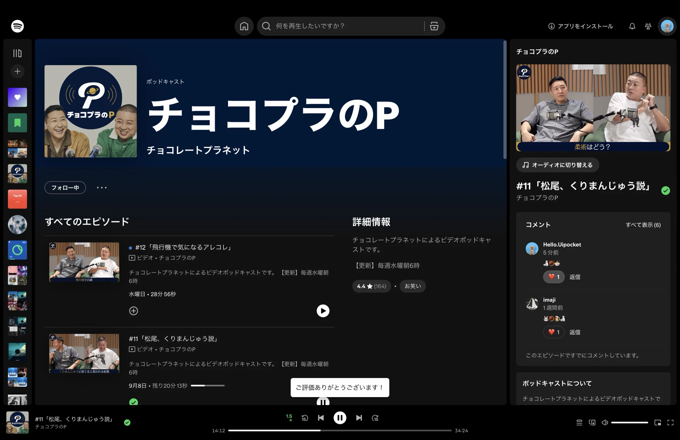Toggle saved checkmark on episode #11 row
680x440 pixels.
click(x=133, y=402)
